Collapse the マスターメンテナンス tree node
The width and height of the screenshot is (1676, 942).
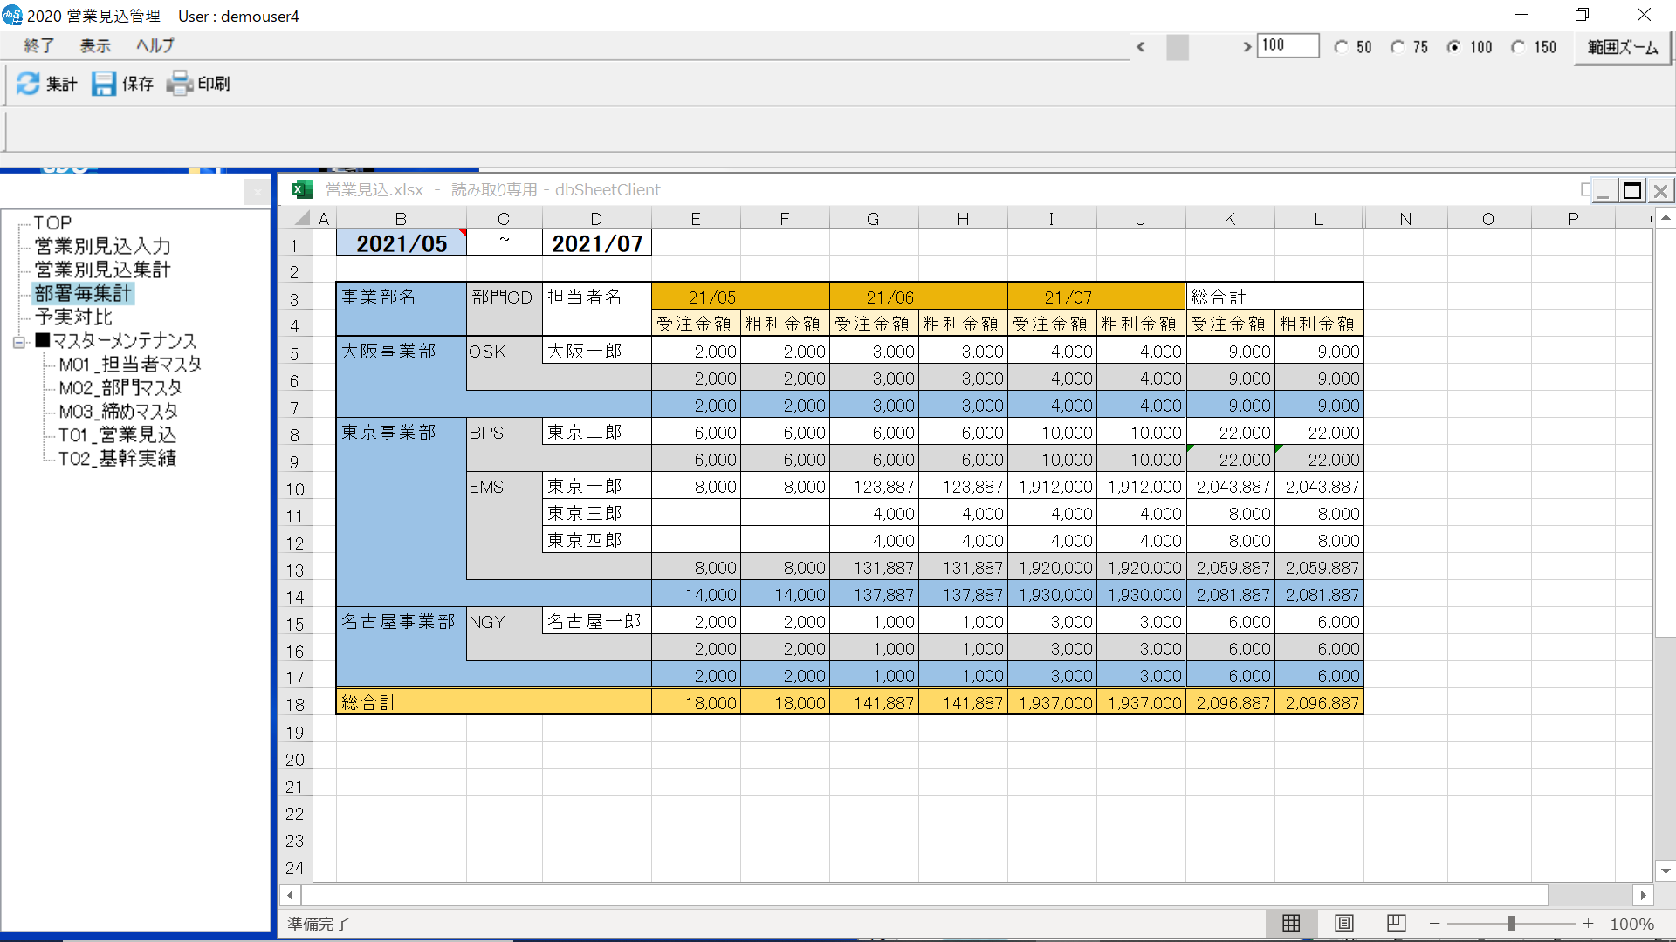pos(19,342)
